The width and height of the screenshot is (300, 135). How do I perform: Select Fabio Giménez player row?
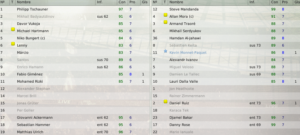tap(75, 74)
